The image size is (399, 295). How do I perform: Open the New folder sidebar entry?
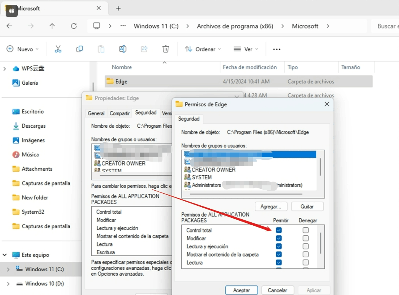(x=35, y=197)
